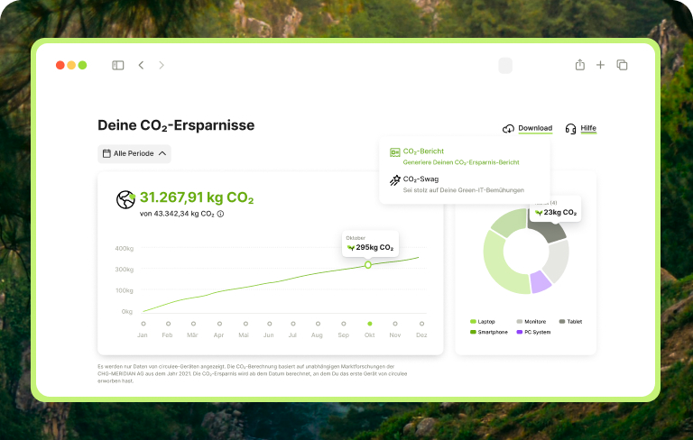Click 'Generiere Deinen CO₂-Ersparnis-Bericht' text

coord(461,162)
